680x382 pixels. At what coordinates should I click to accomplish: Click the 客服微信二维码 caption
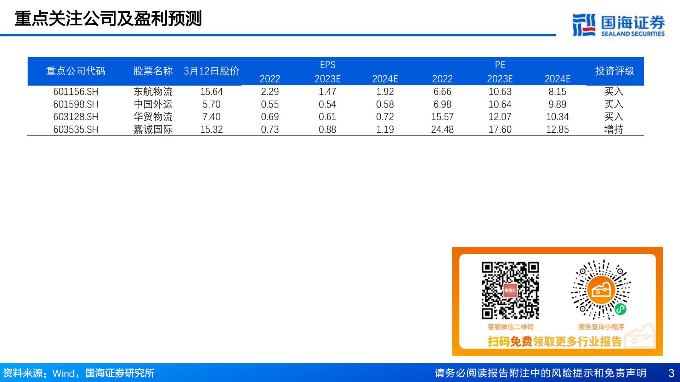(510, 327)
